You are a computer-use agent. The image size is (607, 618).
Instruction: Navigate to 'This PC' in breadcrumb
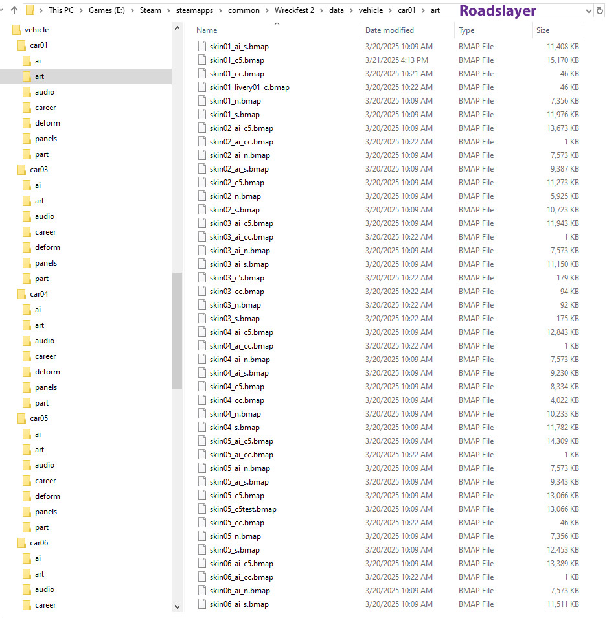point(61,10)
